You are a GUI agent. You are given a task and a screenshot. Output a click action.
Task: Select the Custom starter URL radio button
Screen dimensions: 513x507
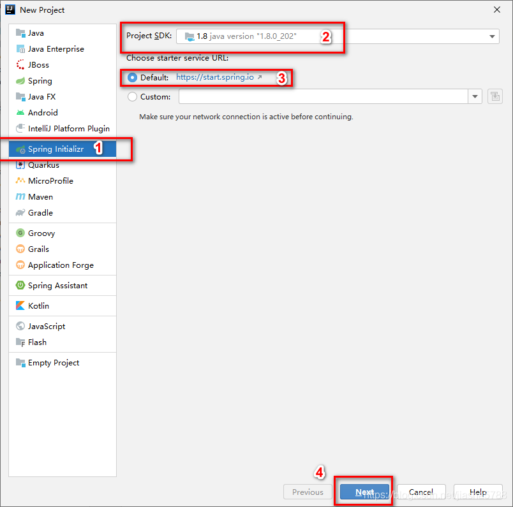tap(133, 97)
